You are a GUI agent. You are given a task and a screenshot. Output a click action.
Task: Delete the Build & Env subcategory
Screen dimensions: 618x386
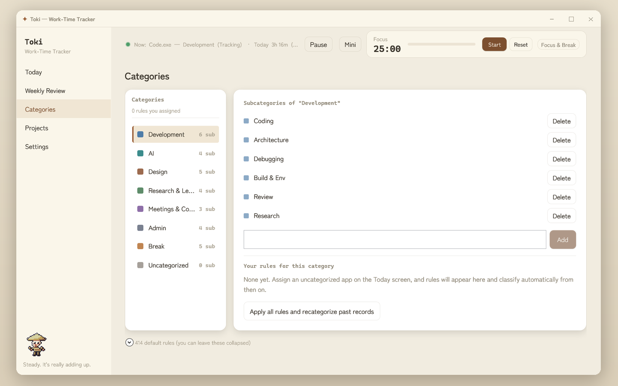coord(561,178)
